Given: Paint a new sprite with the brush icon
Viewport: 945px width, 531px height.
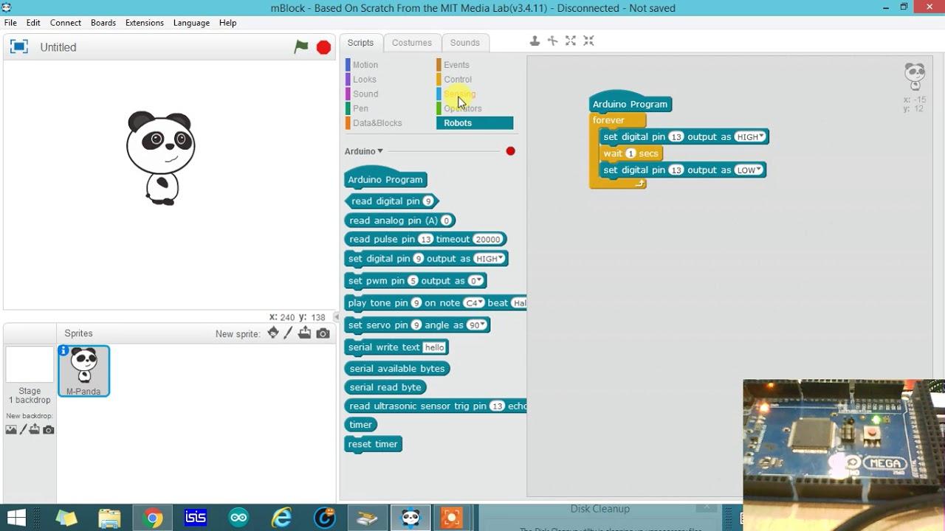Looking at the screenshot, I should click(x=289, y=333).
